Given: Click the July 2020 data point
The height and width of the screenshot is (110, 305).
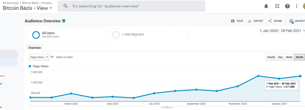Looking at the screenshot, I should 154,93.
